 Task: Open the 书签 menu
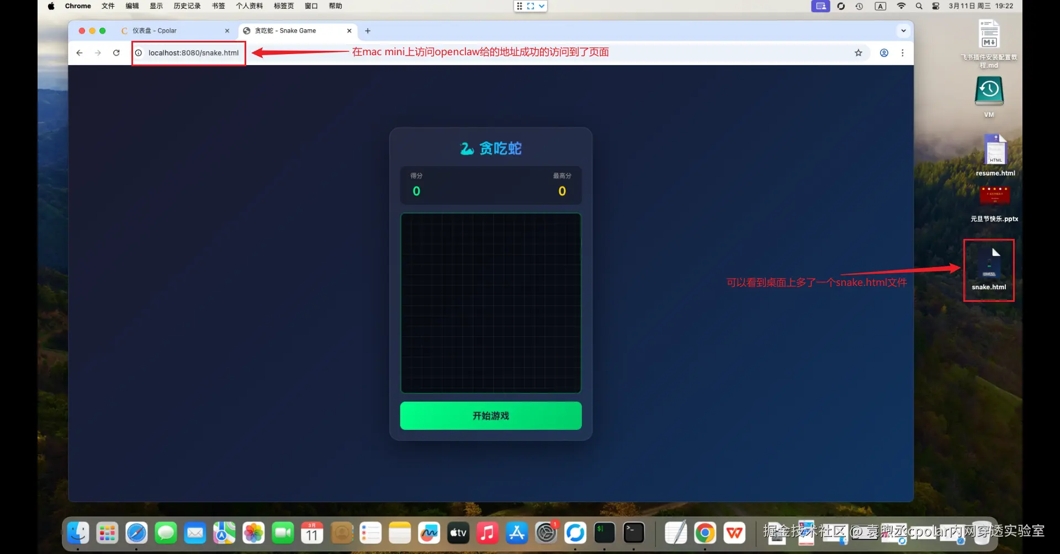tap(219, 6)
